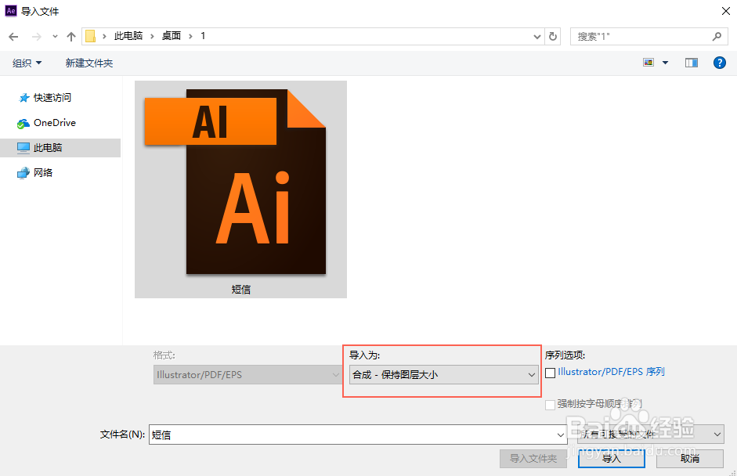
Task: Open OneDrive in the sidebar
Action: [55, 123]
